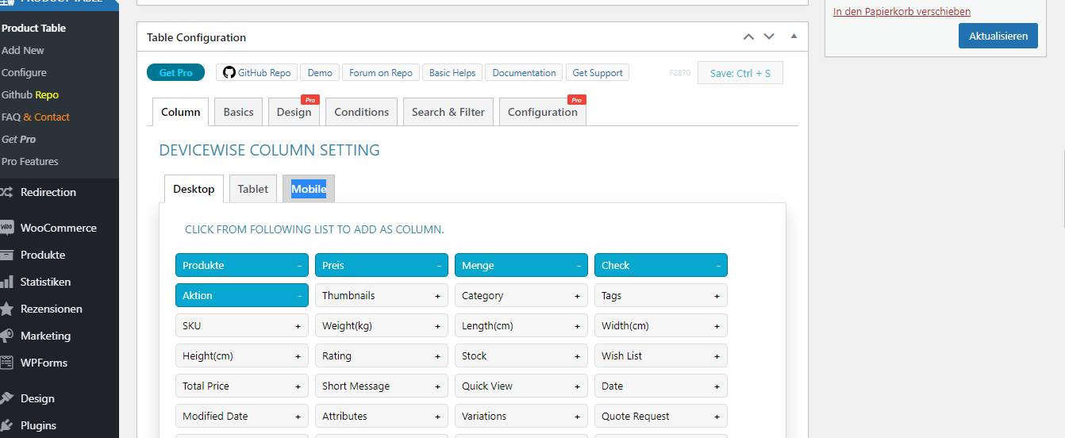
Task: Add Stock column
Action: [521, 356]
